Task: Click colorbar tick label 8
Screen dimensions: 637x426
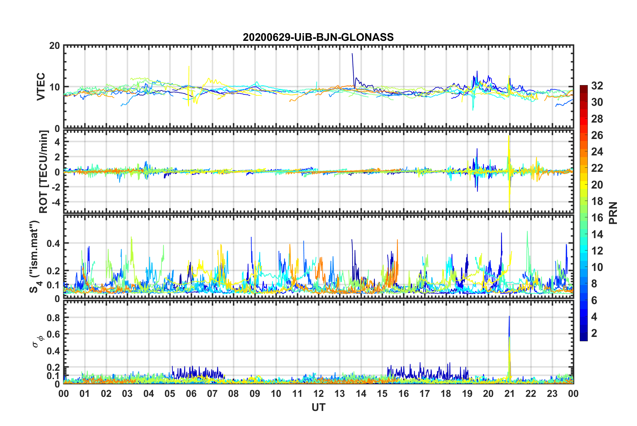Action: click(594, 284)
